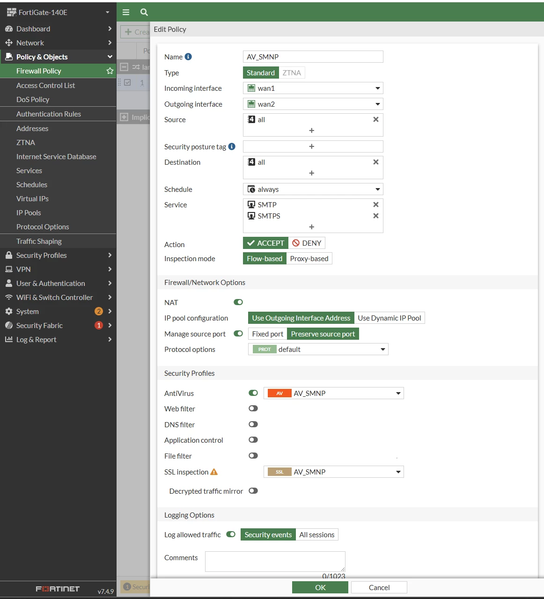This screenshot has height=599, width=544.
Task: Select DENY action
Action: click(307, 243)
